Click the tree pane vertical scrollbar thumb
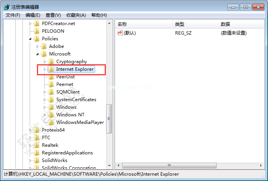 point(109,119)
